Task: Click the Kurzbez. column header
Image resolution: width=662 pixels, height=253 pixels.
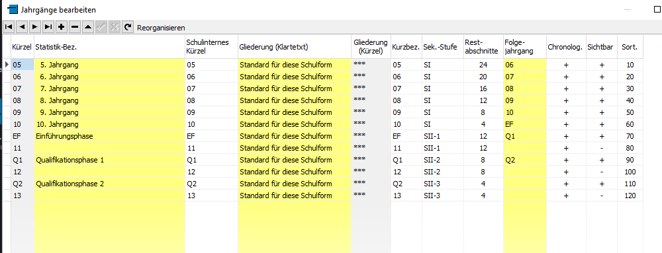Action: pos(406,47)
